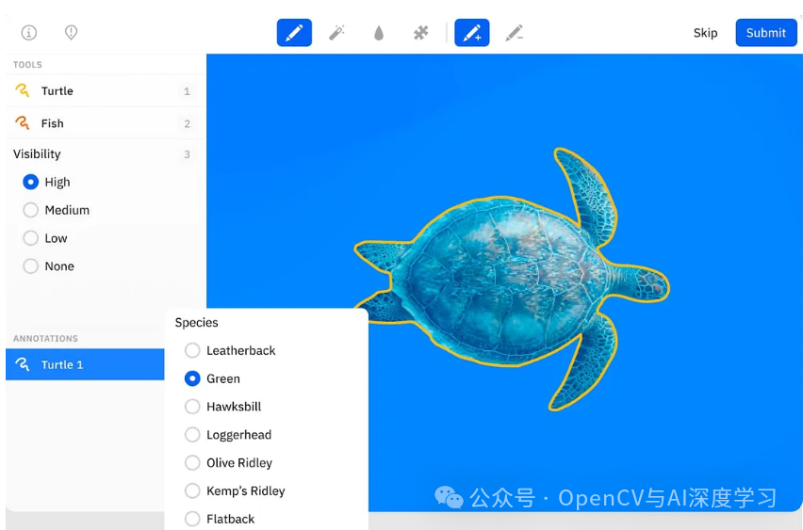
Task: Click the TOOLS panel header
Action: tap(27, 64)
